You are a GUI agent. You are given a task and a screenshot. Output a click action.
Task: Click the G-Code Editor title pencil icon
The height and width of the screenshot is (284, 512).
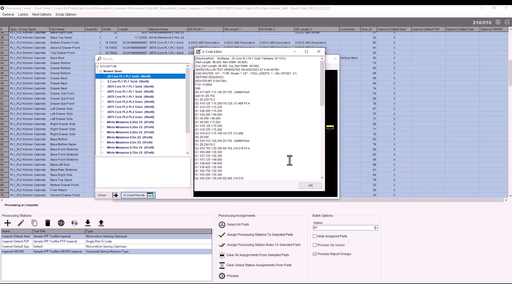pyautogui.click(x=198, y=52)
